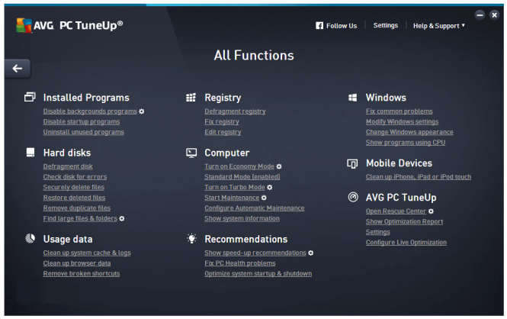Select Standard Mode (enabled)
The width and height of the screenshot is (507, 319).
tap(242, 176)
